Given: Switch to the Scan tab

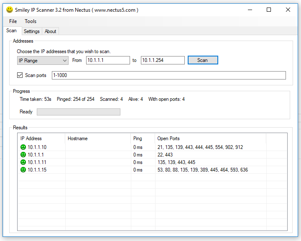Looking at the screenshot, I should click(12, 31).
